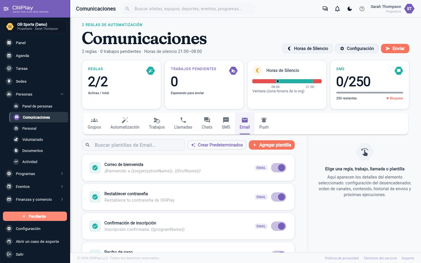Click the Configuración header button
421x263 pixels.
click(357, 49)
